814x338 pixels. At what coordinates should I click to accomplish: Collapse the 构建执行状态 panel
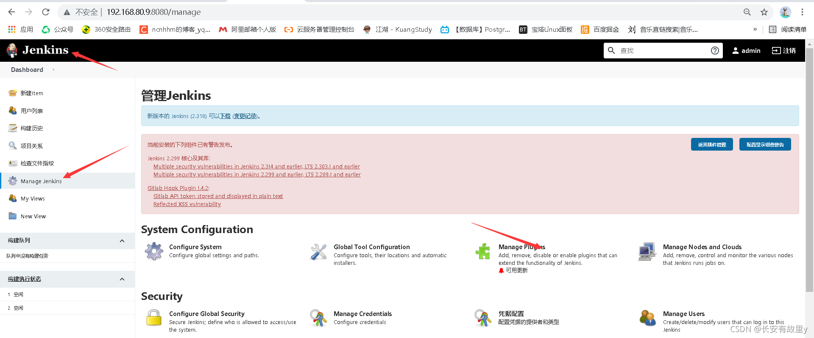coord(122,279)
